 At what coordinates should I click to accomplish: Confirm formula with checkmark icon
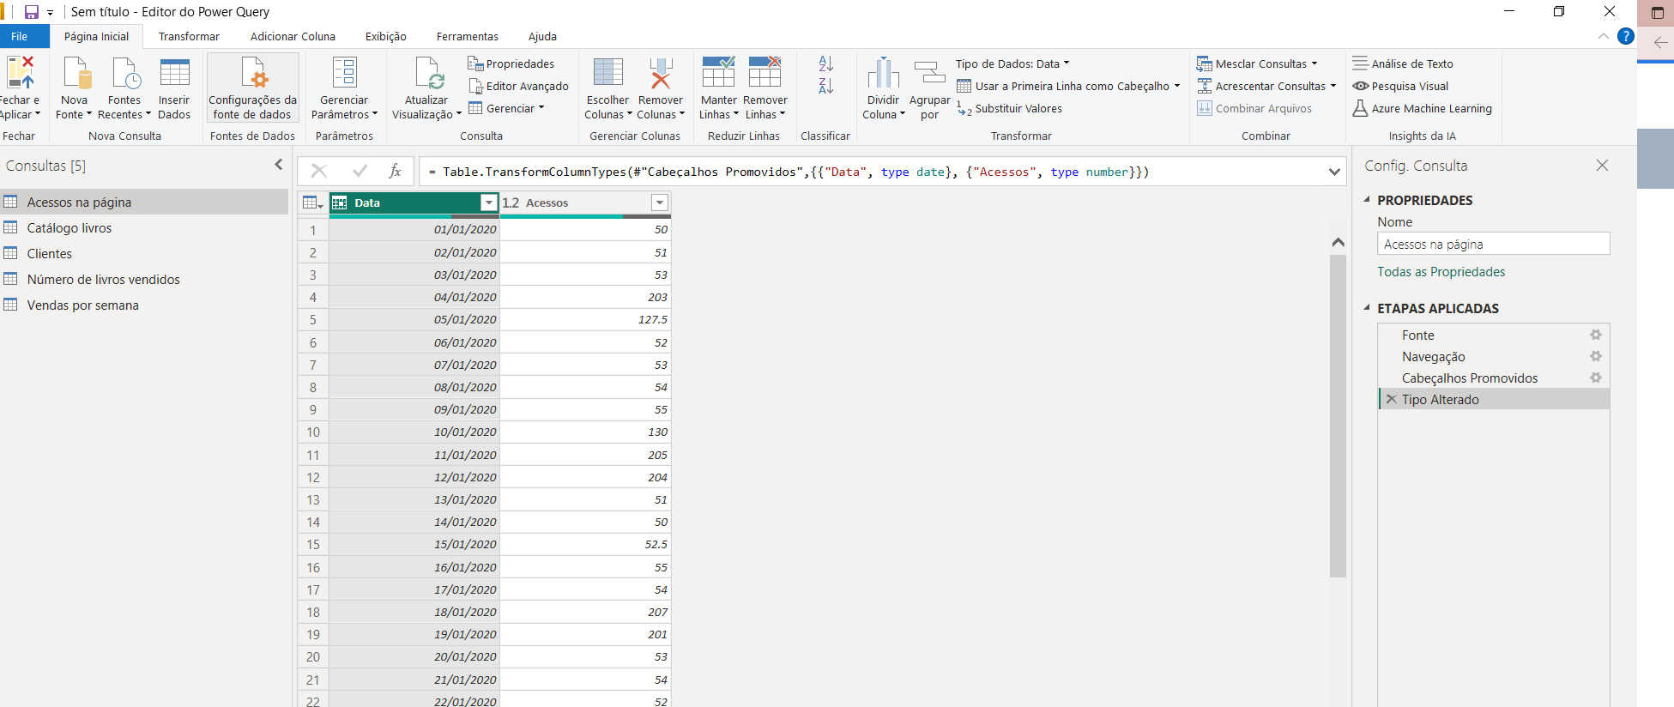(x=360, y=171)
